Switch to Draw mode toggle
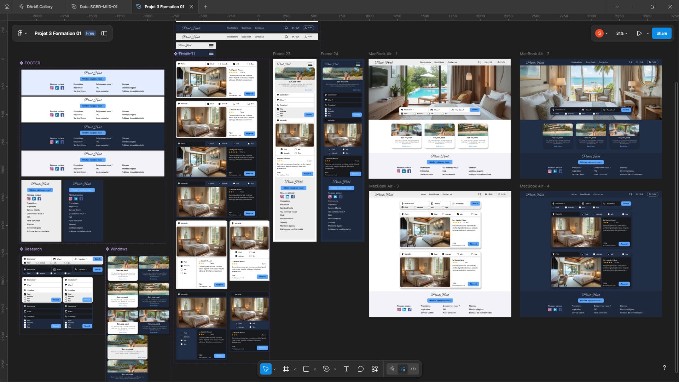 click(392, 369)
